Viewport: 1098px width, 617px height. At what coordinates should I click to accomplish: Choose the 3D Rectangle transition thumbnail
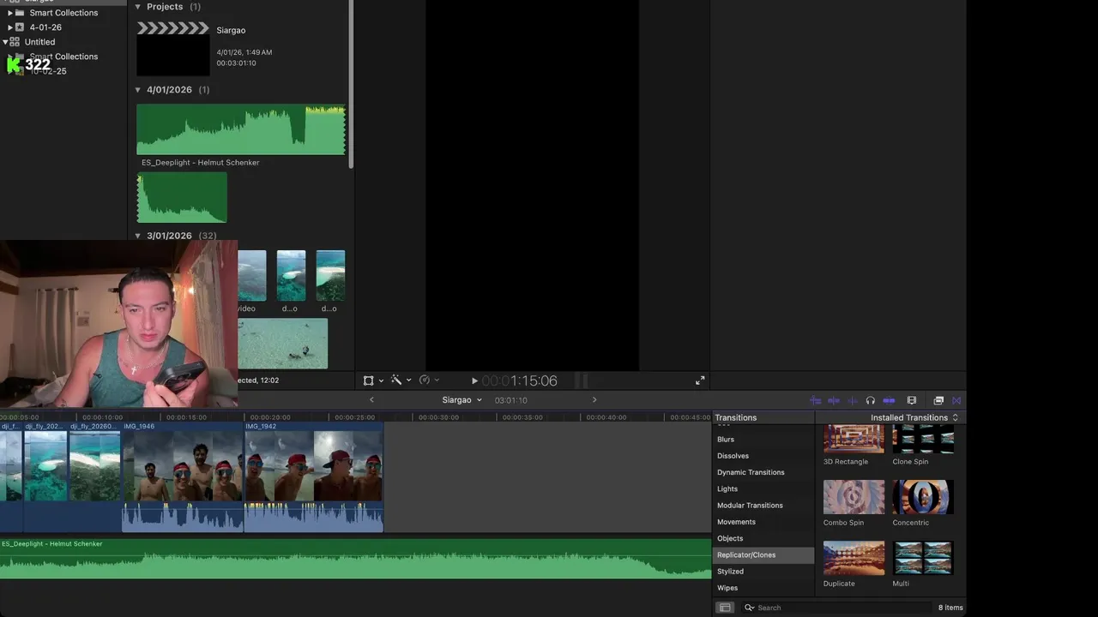(854, 439)
